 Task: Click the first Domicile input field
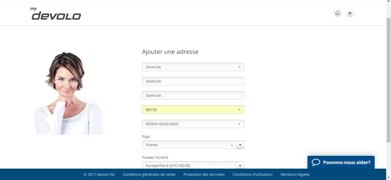click(193, 67)
